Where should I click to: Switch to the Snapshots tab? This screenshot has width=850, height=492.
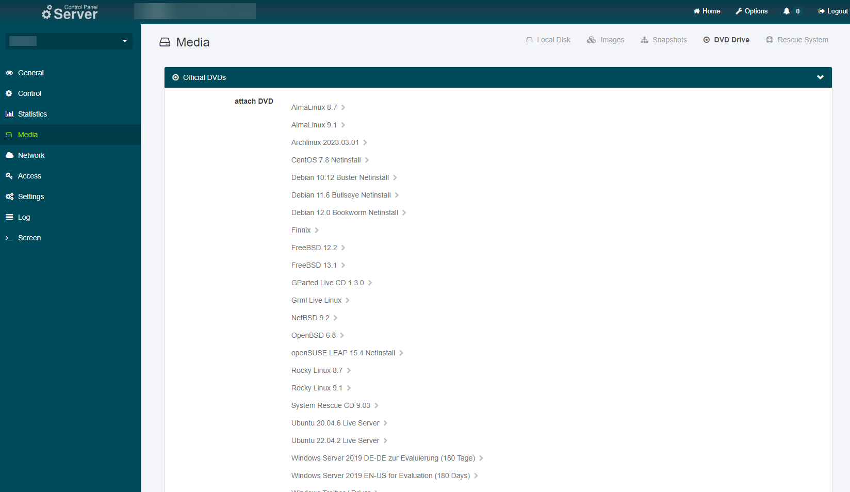[664, 40]
